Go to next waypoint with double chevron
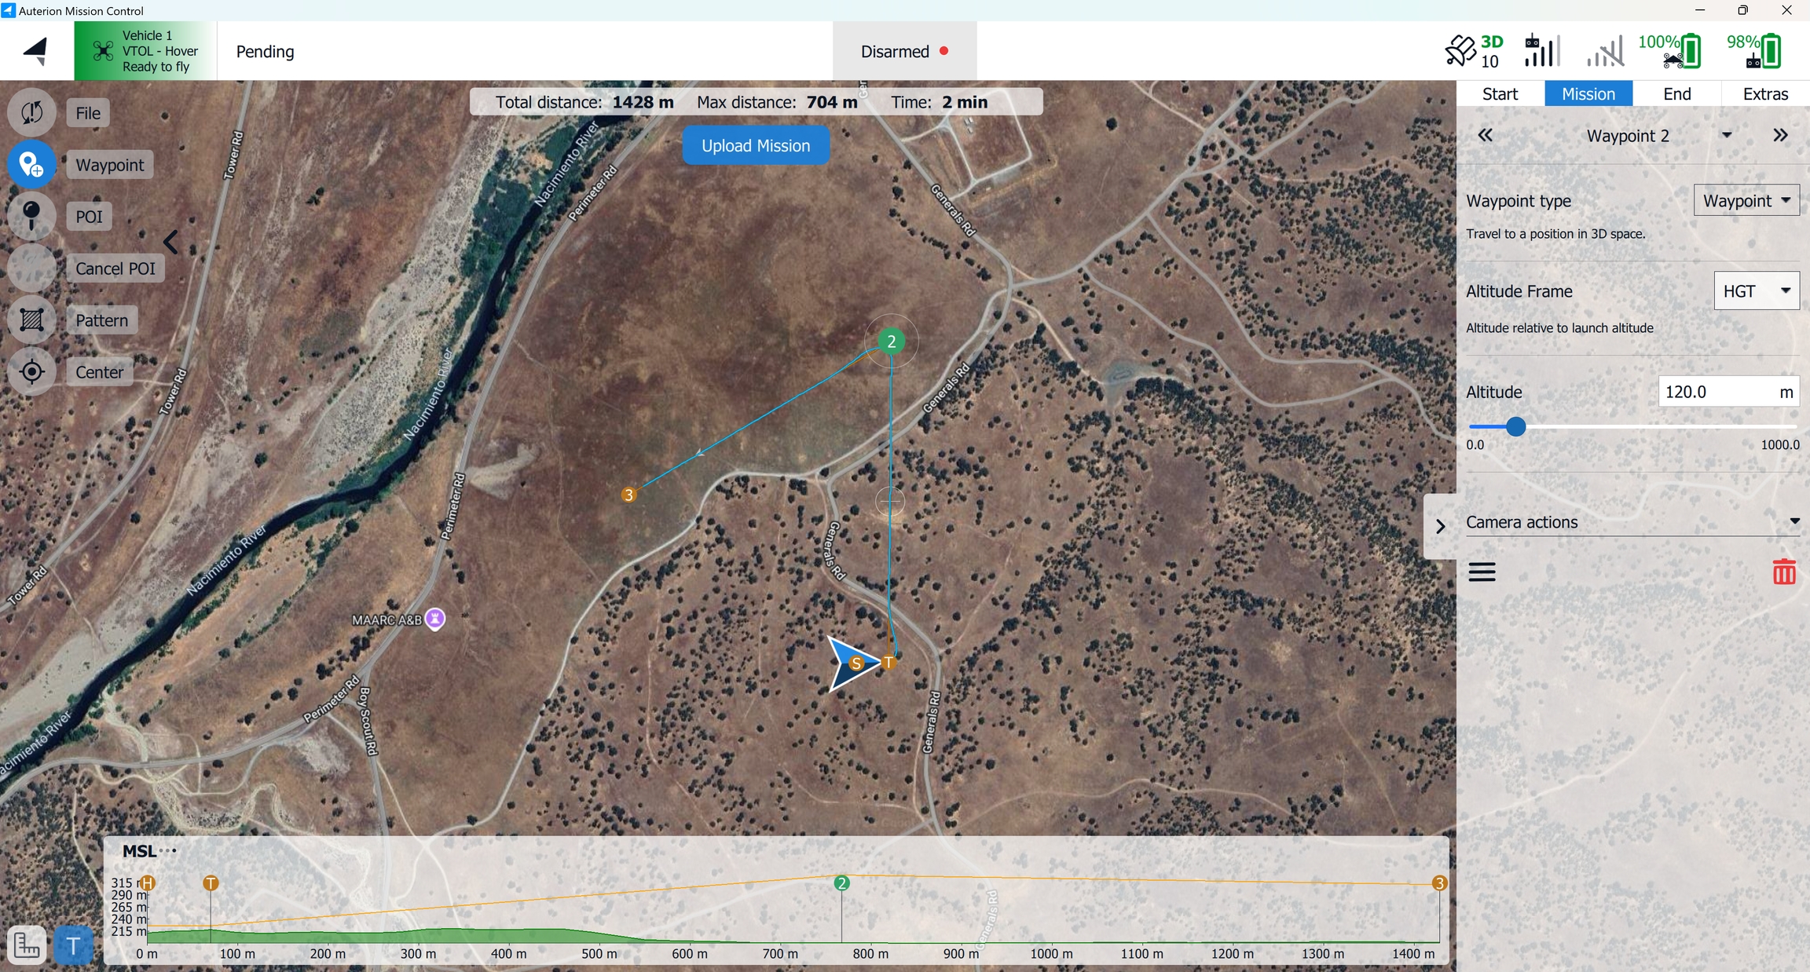The image size is (1810, 972). click(x=1780, y=135)
